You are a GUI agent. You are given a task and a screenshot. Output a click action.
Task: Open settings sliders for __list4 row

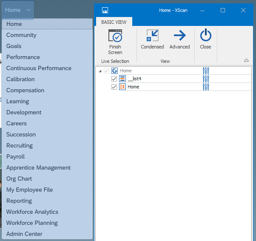(x=206, y=79)
